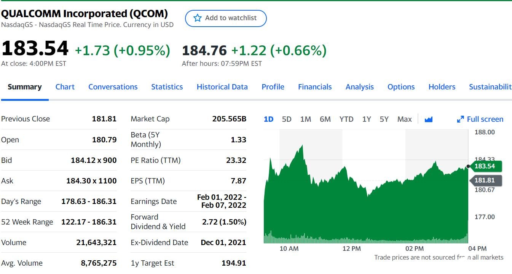Click the mountain chart type icon
This screenshot has height=274, width=512.
click(x=429, y=119)
